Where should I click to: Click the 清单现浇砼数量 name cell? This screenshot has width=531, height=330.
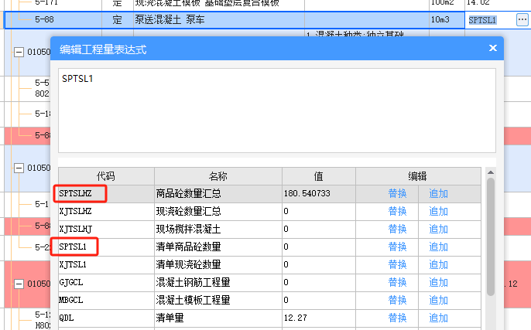click(x=218, y=265)
